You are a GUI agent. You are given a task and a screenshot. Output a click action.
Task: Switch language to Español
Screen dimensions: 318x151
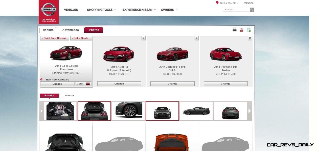pos(248,3)
